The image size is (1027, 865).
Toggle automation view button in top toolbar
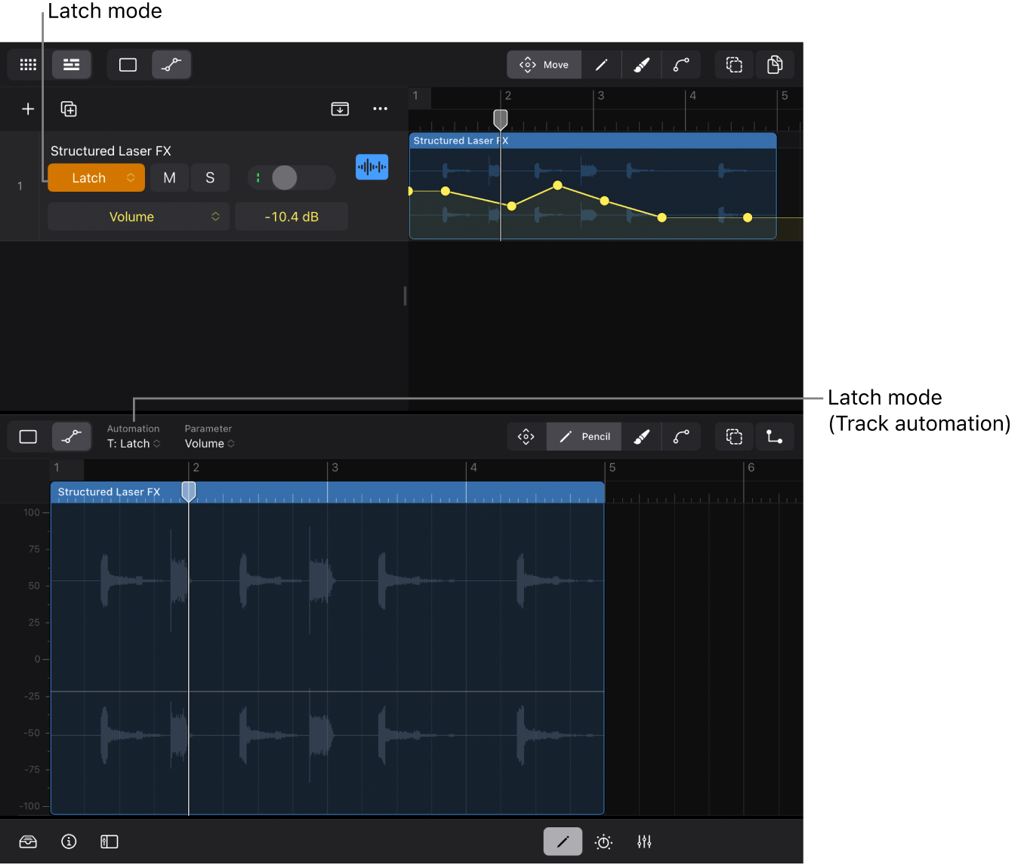click(171, 65)
